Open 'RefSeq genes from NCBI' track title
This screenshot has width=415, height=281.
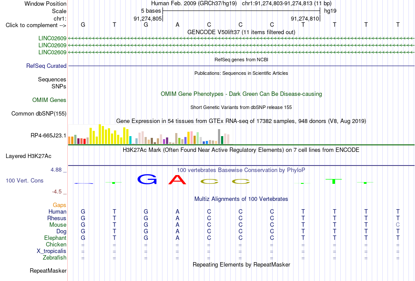coord(241,60)
